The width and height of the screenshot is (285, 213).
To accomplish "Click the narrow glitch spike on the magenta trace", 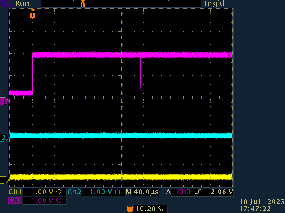I will point(140,73).
